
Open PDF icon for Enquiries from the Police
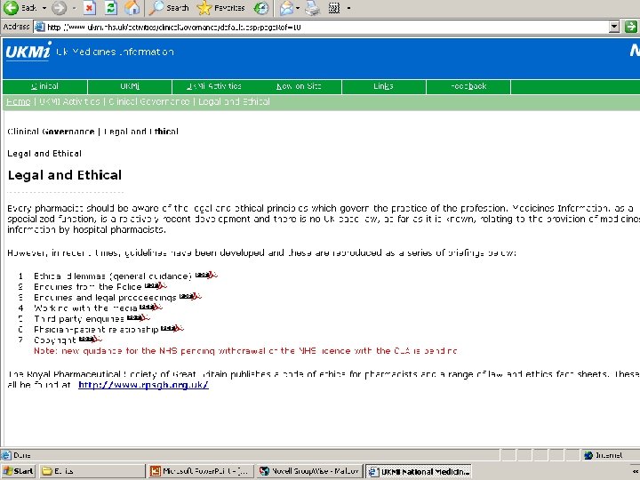(156, 285)
